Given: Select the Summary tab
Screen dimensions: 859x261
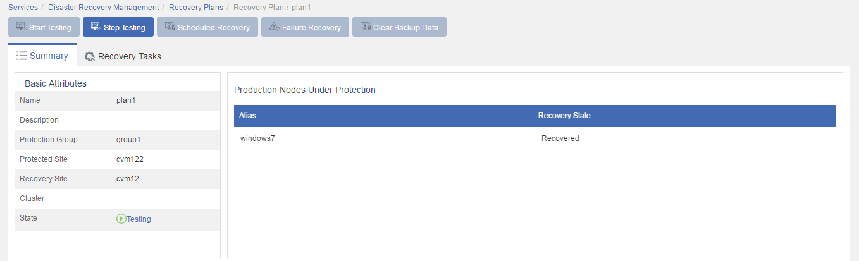Looking at the screenshot, I should [42, 56].
